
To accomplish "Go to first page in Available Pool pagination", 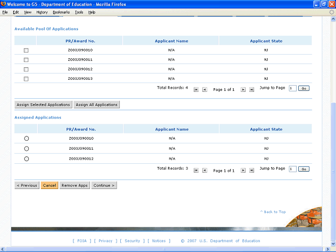I will pyautogui.click(x=196, y=89).
